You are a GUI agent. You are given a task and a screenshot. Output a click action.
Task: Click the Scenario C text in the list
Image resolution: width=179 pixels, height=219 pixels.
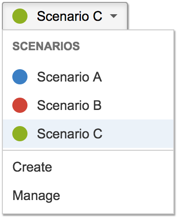pos(70,134)
